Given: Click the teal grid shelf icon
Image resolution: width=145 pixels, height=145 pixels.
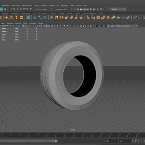Looking at the screenshot, I should (28, 17).
